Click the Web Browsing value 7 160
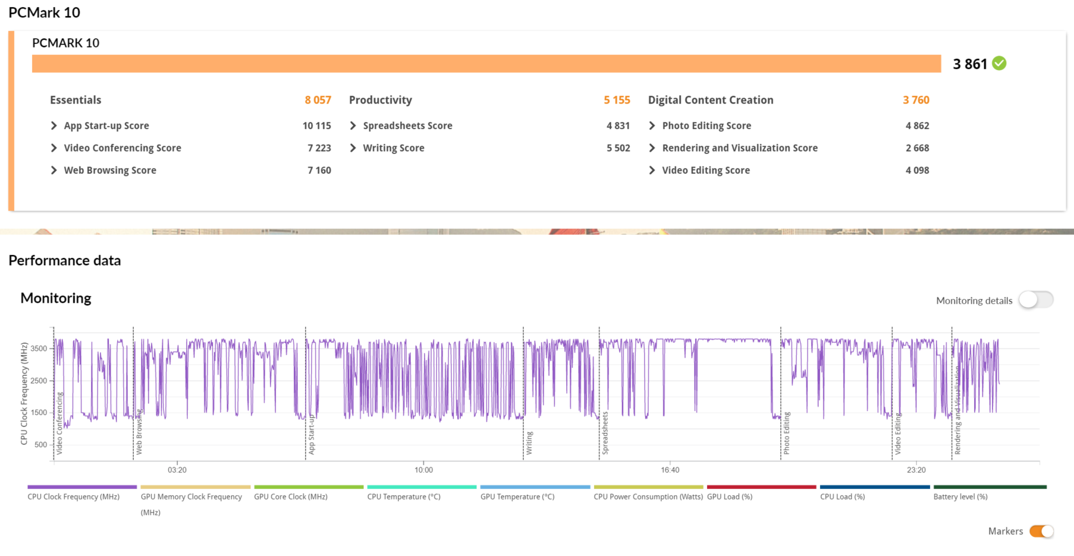The width and height of the screenshot is (1074, 556). tap(319, 170)
